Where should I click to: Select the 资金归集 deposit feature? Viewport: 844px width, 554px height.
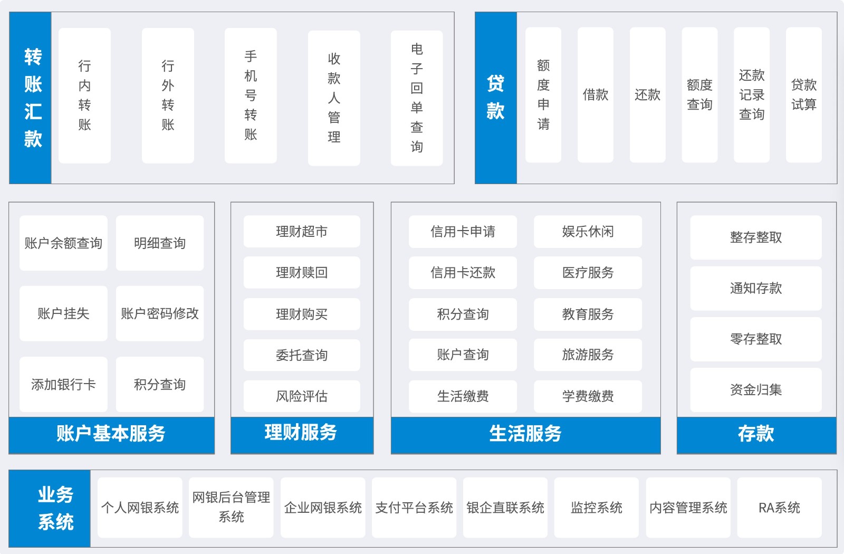click(755, 389)
